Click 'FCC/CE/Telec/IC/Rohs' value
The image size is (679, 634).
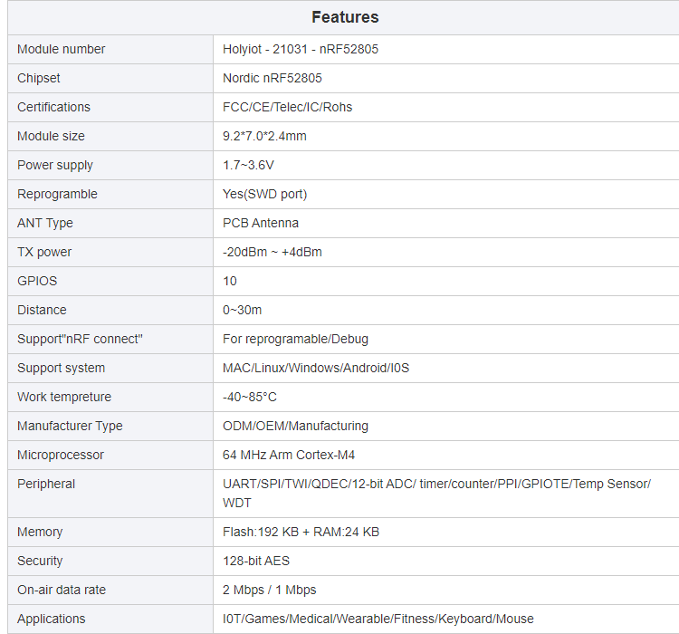(x=288, y=107)
